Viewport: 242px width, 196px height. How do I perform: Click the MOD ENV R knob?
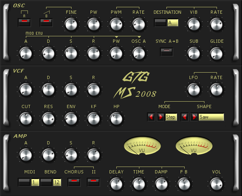pos(94,54)
